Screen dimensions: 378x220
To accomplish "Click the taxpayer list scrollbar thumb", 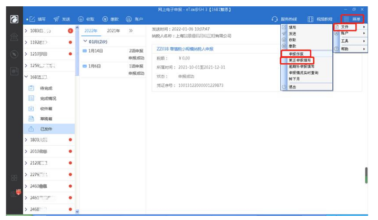I will (x=77, y=53).
